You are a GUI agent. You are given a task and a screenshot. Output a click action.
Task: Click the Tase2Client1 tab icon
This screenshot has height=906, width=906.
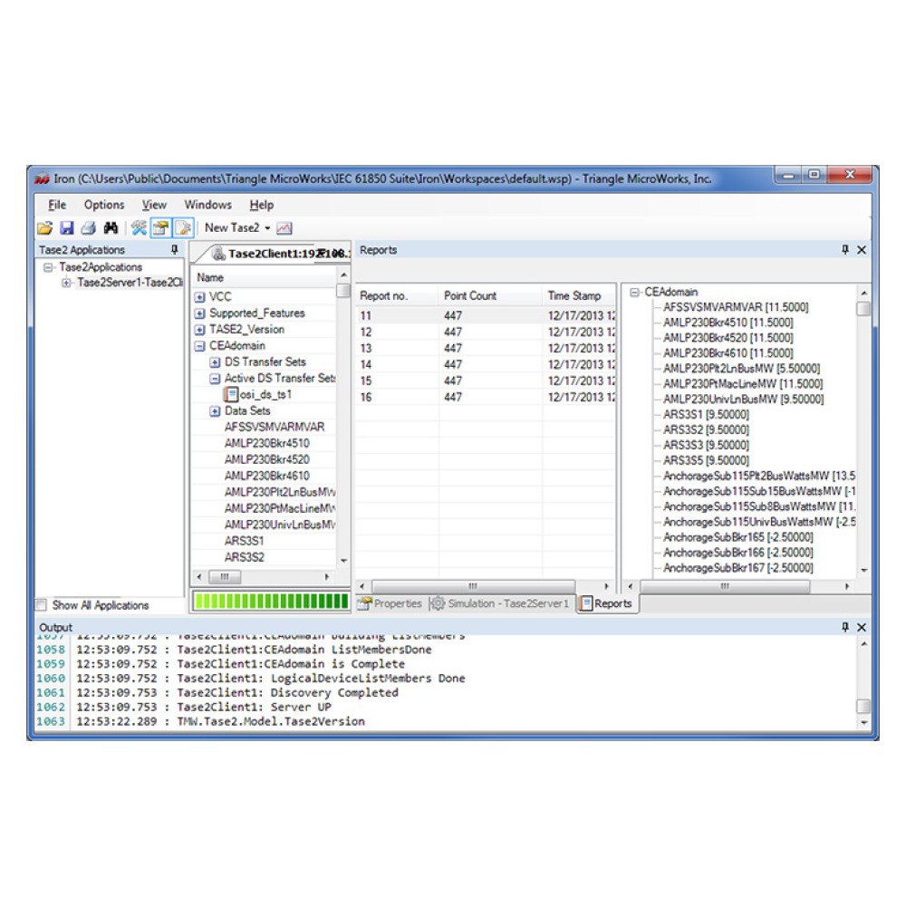click(219, 254)
